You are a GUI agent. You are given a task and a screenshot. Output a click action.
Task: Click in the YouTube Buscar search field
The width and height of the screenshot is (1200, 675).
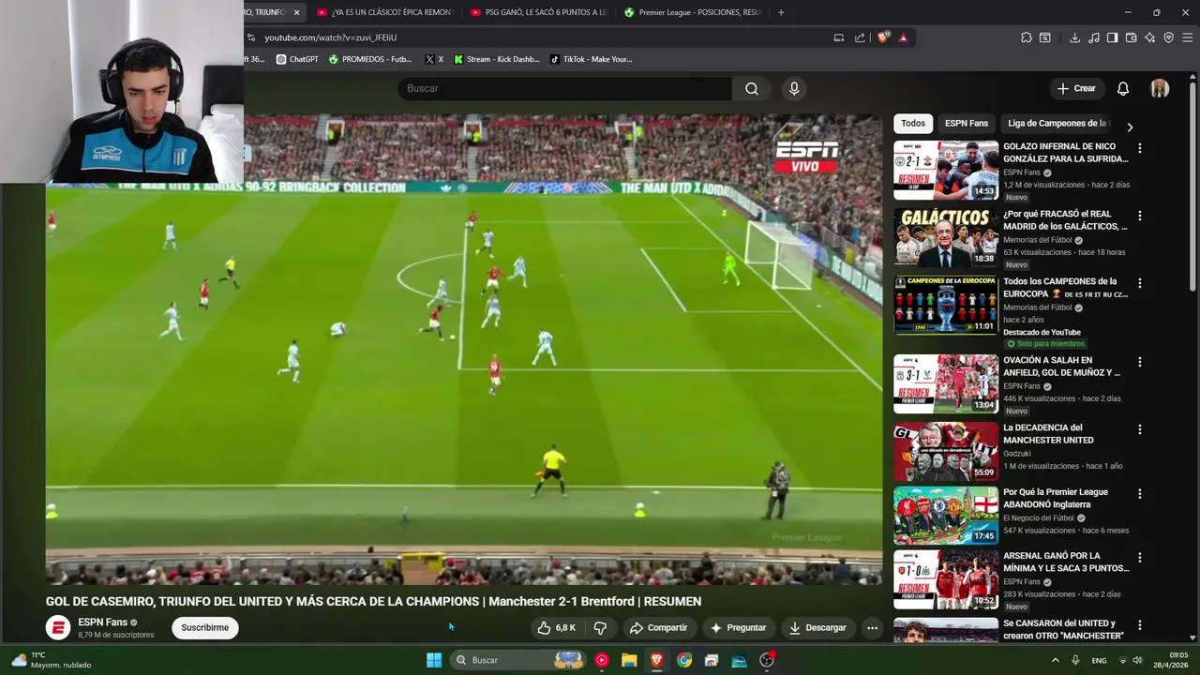pyautogui.click(x=564, y=88)
